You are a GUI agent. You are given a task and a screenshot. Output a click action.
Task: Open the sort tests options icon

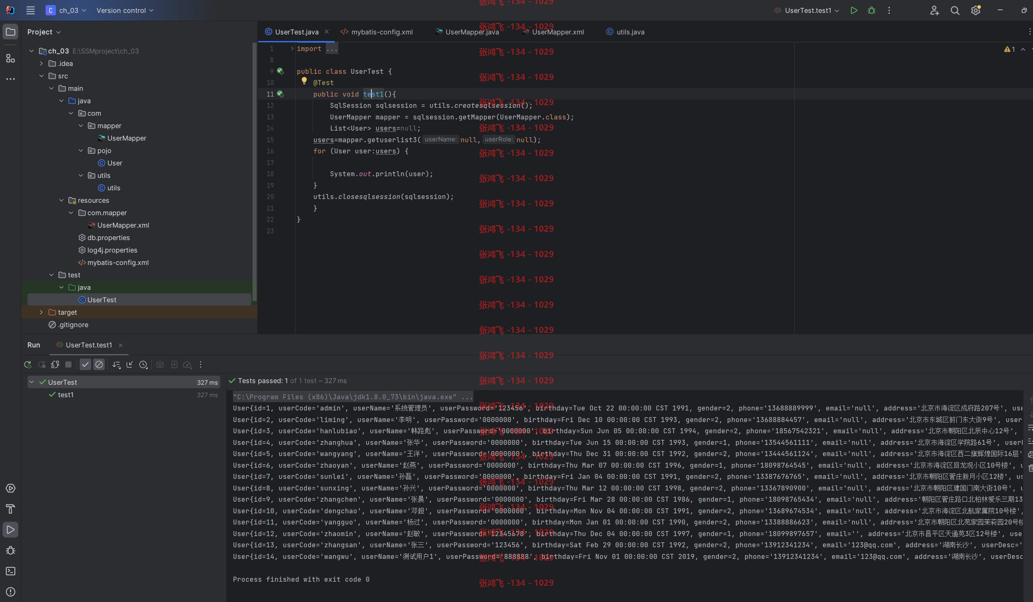pyautogui.click(x=116, y=365)
